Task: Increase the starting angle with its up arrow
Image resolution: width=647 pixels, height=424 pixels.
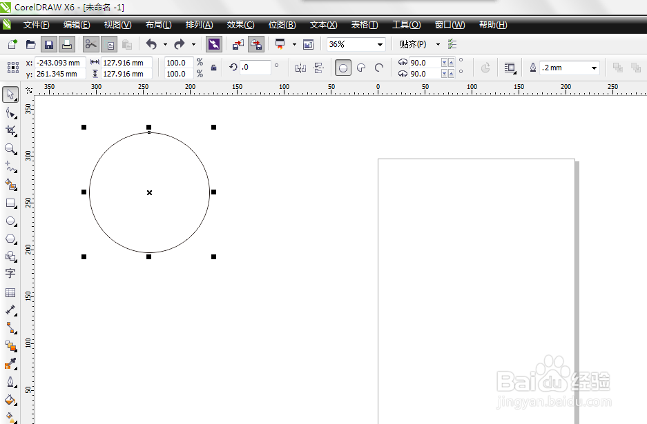Action: (451, 63)
